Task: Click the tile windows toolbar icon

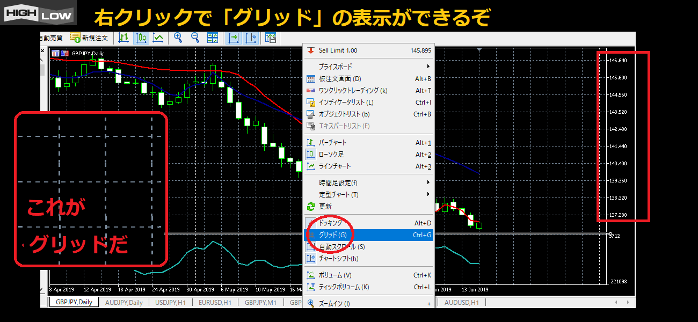Action: (213, 38)
